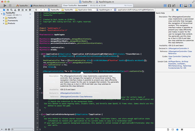Screen dimensions: 195x131
Task: Collapse the Taskbuffer project tree
Action: click(2, 14)
